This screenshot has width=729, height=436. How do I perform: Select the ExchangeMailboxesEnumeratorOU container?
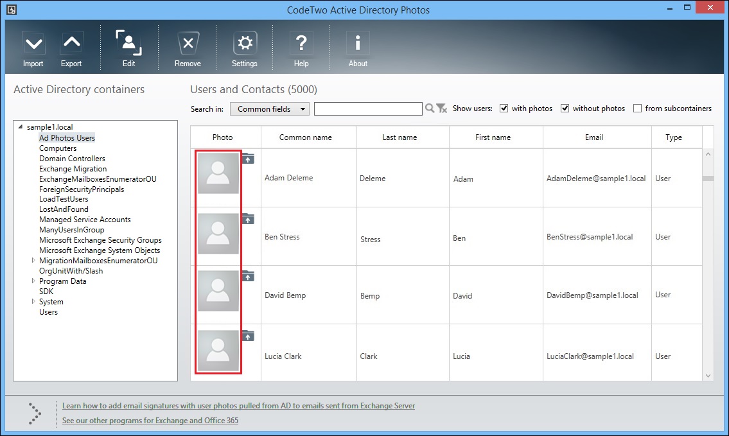[x=98, y=179]
